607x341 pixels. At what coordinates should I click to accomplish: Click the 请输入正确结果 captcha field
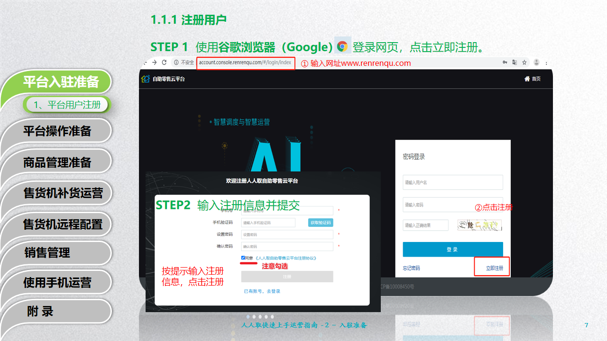coord(425,225)
